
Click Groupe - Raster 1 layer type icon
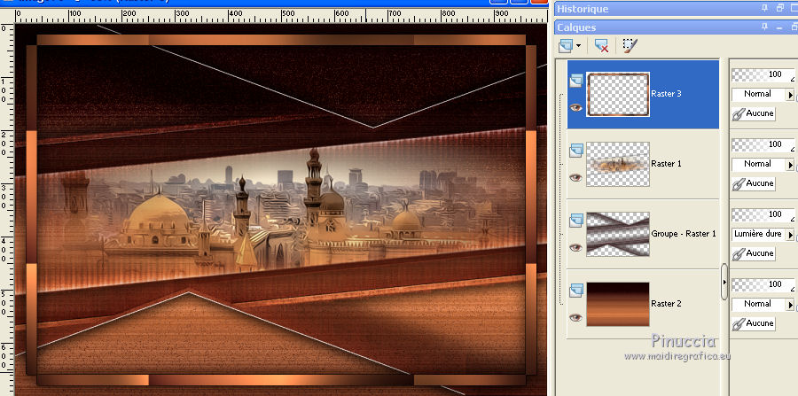coord(576,221)
